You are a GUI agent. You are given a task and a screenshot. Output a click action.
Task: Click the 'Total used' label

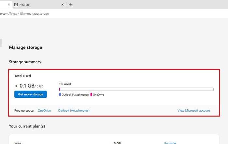click(x=22, y=76)
